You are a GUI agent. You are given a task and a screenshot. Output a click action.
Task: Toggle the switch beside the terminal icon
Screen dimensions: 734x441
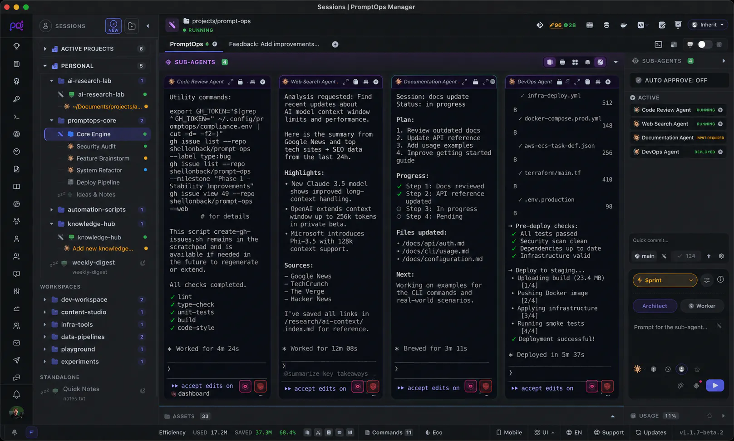[x=704, y=44]
